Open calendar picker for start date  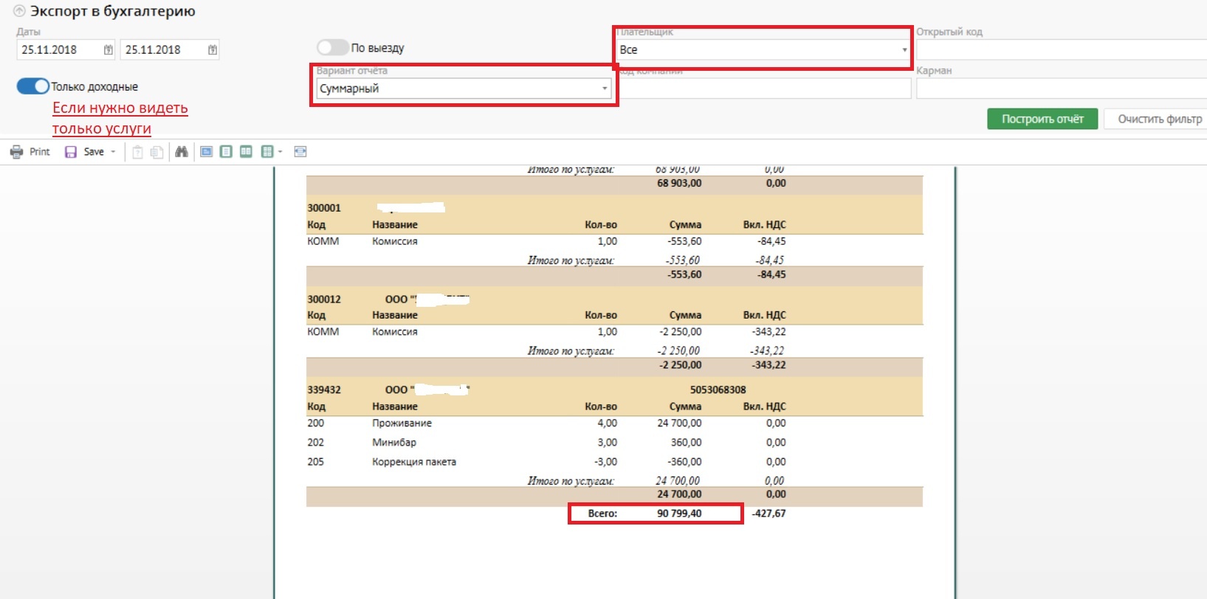109,50
